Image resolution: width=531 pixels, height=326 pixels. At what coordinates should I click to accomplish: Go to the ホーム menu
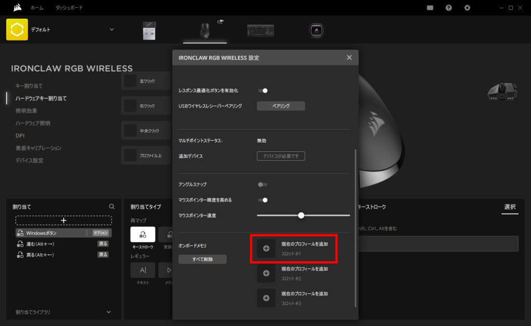[37, 7]
